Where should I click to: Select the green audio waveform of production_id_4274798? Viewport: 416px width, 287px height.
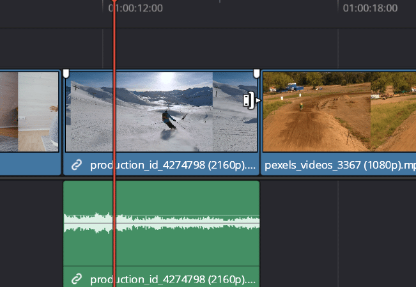click(x=161, y=223)
